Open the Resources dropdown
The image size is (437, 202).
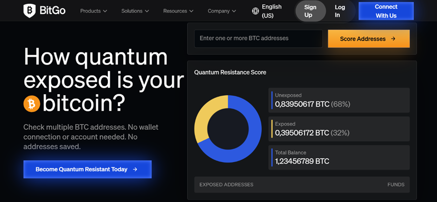click(178, 11)
